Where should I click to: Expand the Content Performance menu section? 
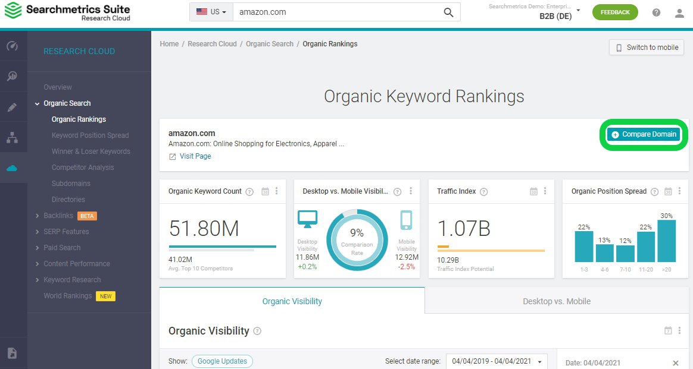click(x=37, y=264)
